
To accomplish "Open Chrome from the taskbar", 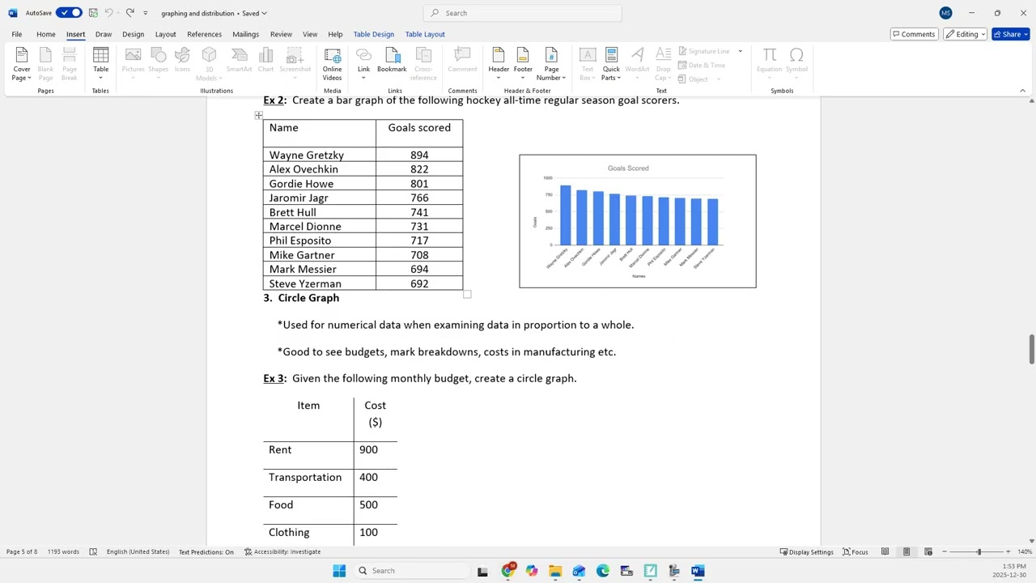I will pyautogui.click(x=508, y=571).
